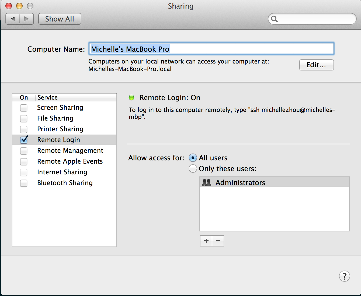
Task: Click the green Remote Login status indicator
Action: click(x=131, y=97)
